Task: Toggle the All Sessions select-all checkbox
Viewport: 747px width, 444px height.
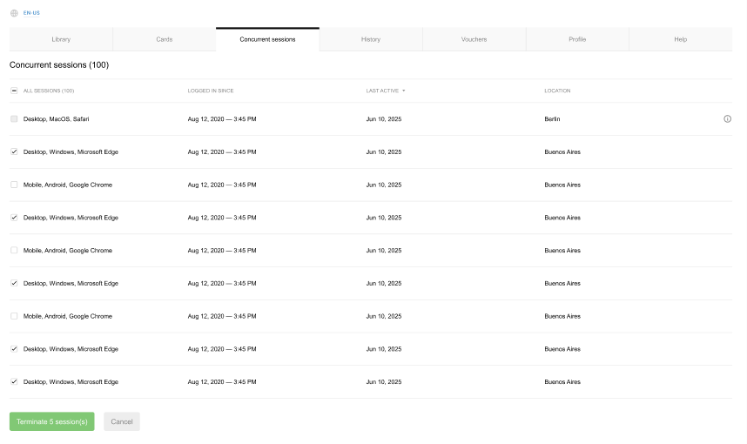Action: pos(14,91)
